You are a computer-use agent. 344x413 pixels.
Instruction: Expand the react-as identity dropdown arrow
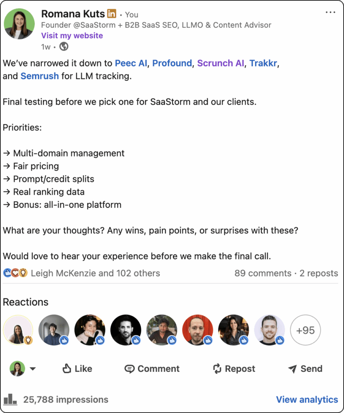33,369
